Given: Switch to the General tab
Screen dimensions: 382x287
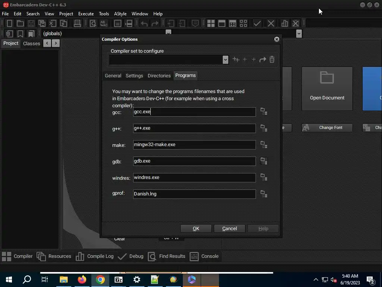Looking at the screenshot, I should pyautogui.click(x=113, y=75).
